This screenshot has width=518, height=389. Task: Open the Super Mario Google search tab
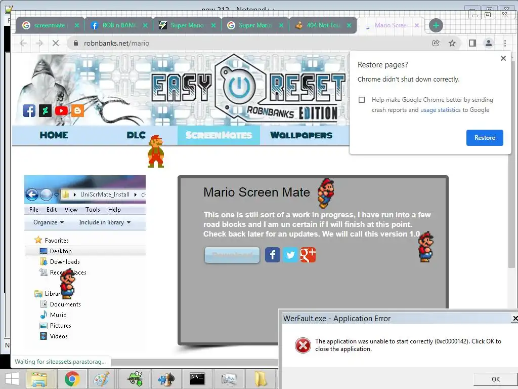point(255,25)
